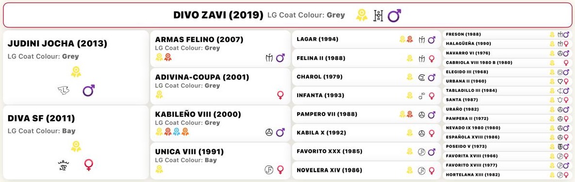Click the SF crown brand in DIVA SF card
Image resolution: width=575 pixels, height=182 pixels.
pyautogui.click(x=63, y=166)
